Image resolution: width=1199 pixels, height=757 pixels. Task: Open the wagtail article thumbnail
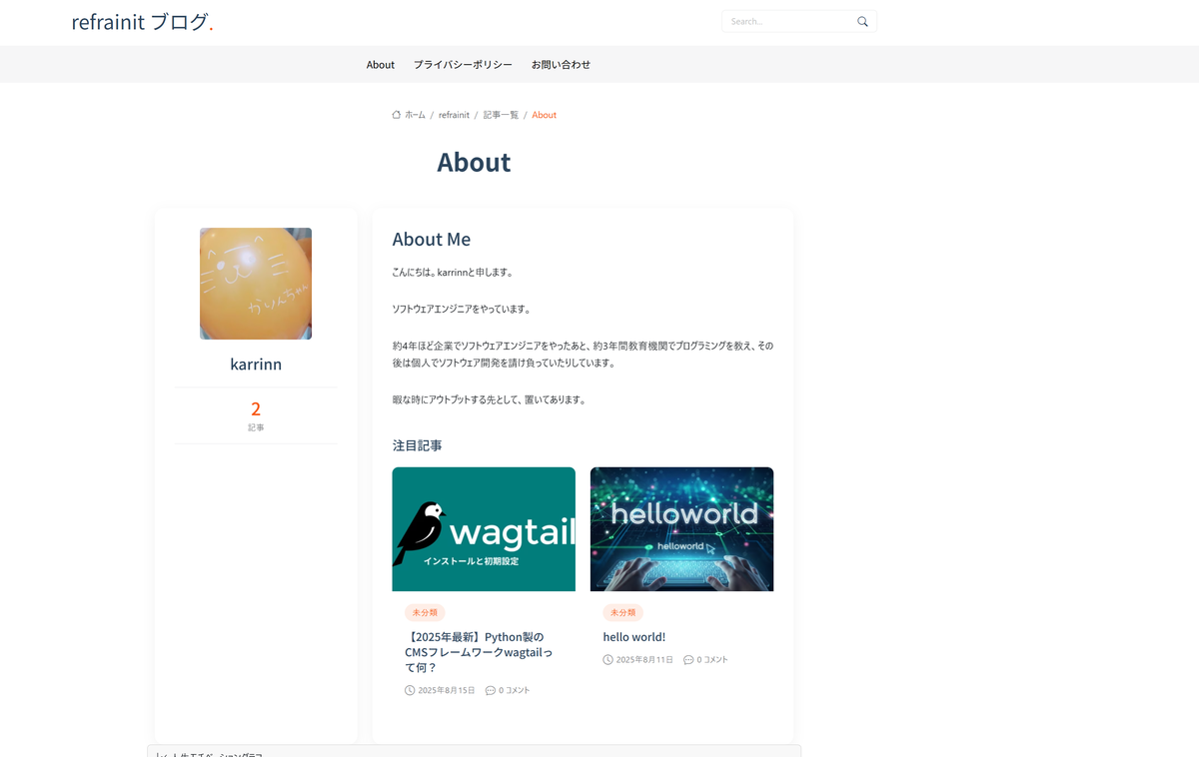(x=484, y=529)
